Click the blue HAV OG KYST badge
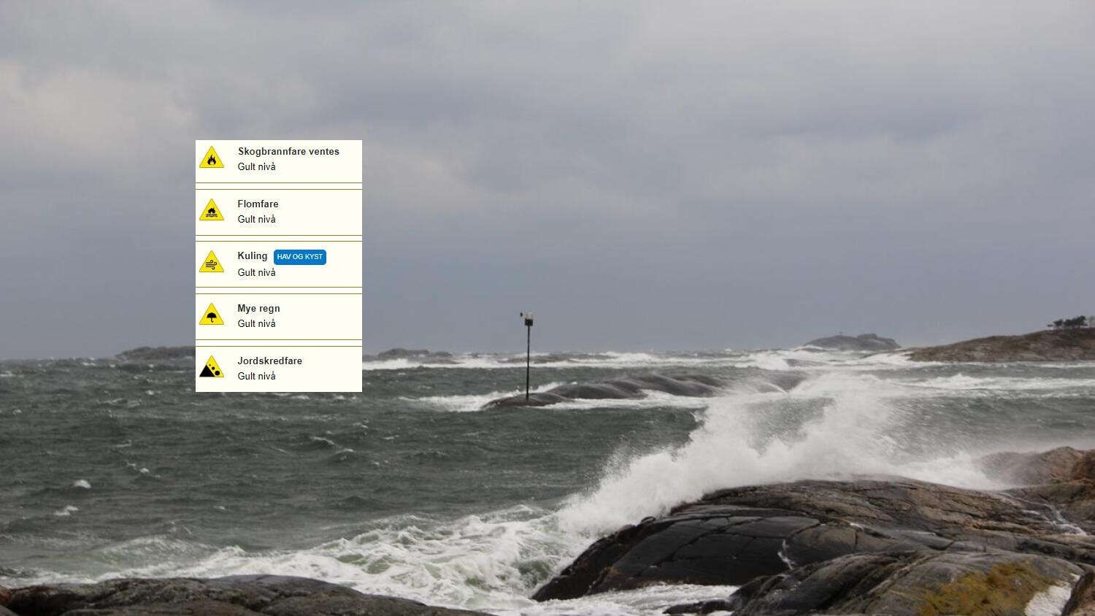1095x616 pixels. (x=300, y=257)
